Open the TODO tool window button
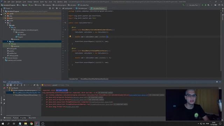This screenshot has height=126, width=224. point(32,118)
